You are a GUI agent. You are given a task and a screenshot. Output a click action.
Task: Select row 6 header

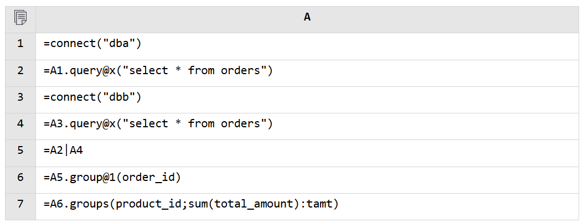pos(20,177)
